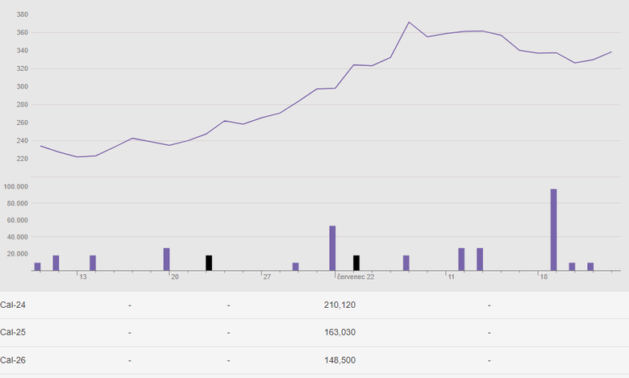The height and width of the screenshot is (378, 629).
Task: Click the black volume bar between 20 and 27
Action: coord(209,263)
